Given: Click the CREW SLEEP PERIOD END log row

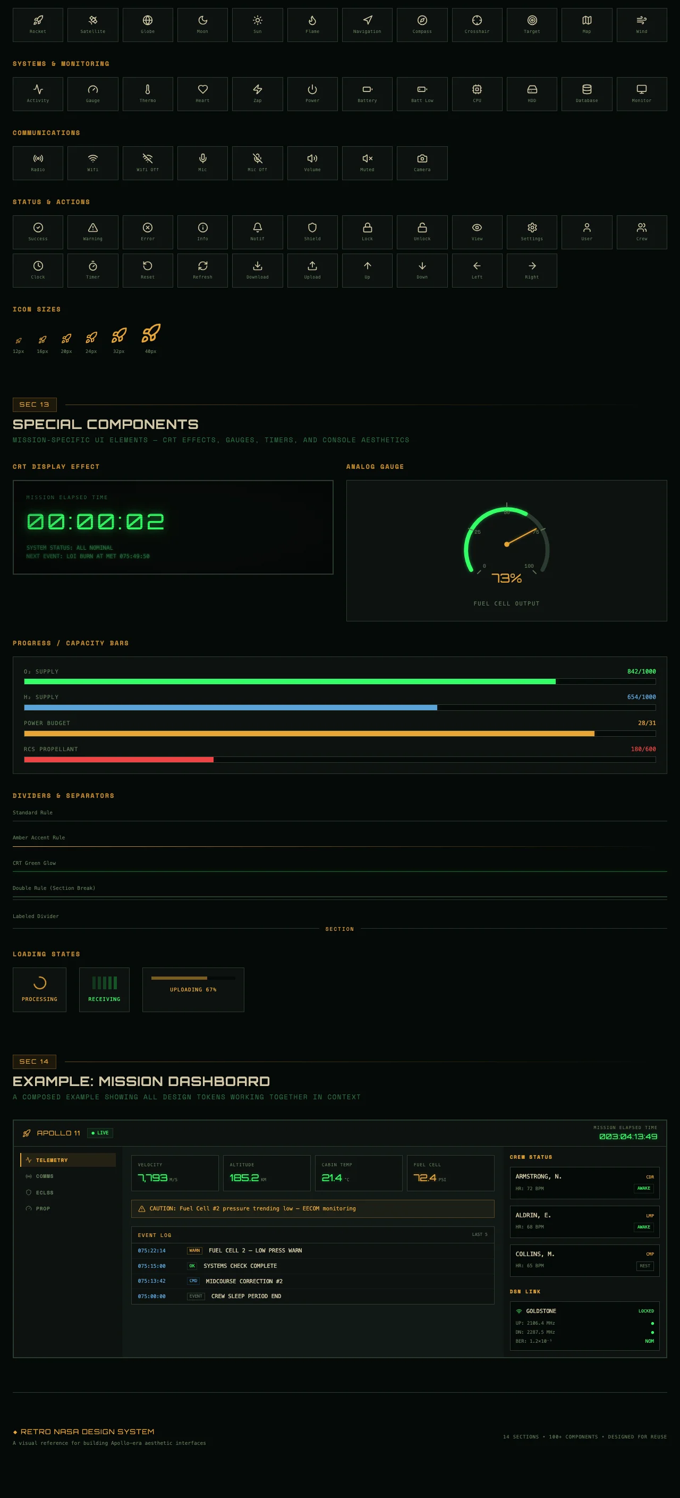Looking at the screenshot, I should point(313,1296).
